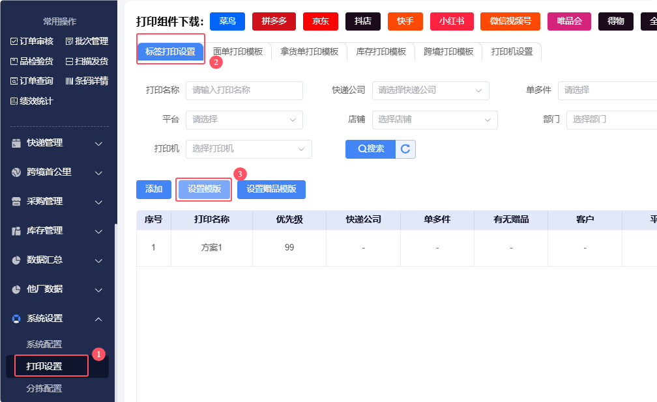The width and height of the screenshot is (657, 402).
Task: Expand the 库存管理 chevron
Action: (98, 232)
